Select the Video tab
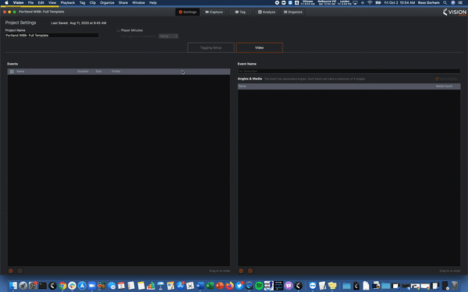This screenshot has width=468, height=292. click(x=260, y=47)
